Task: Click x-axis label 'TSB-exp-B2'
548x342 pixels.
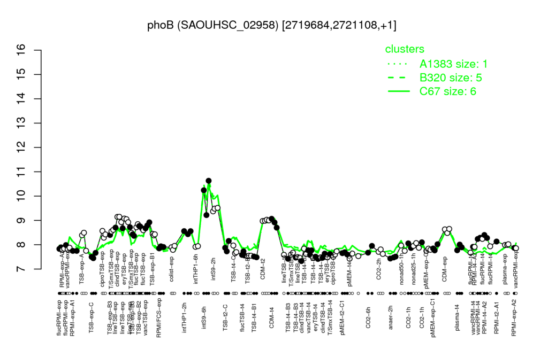Action: click(139, 317)
